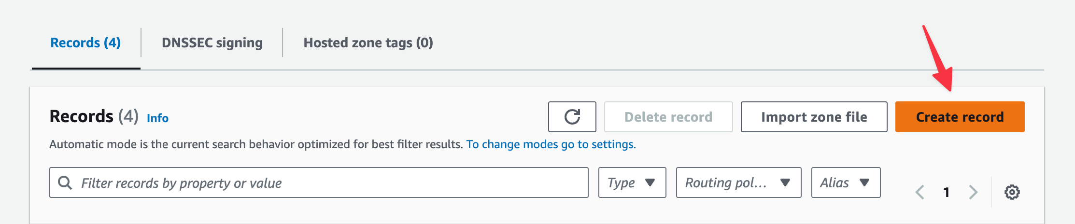Click the Delete record button

click(668, 117)
